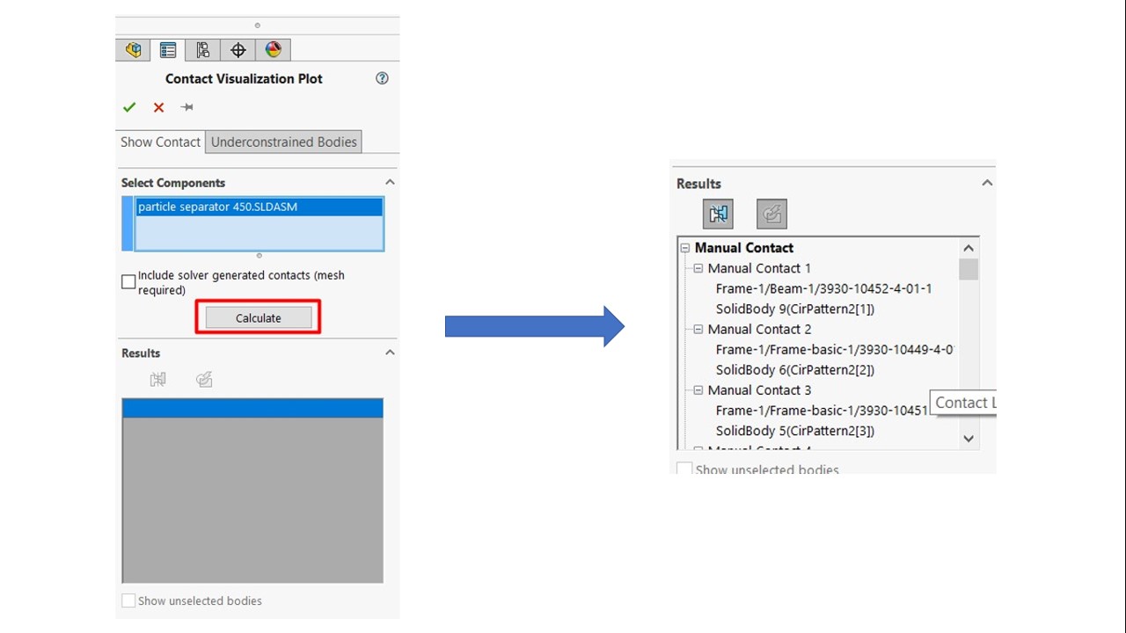Select the active contact view icon in right Results

coord(718,214)
